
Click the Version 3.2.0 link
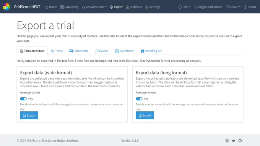pyautogui.click(x=130, y=141)
